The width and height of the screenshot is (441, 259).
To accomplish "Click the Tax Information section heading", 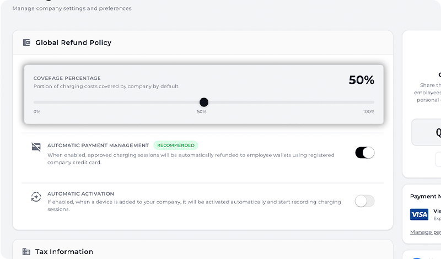I will (x=64, y=252).
